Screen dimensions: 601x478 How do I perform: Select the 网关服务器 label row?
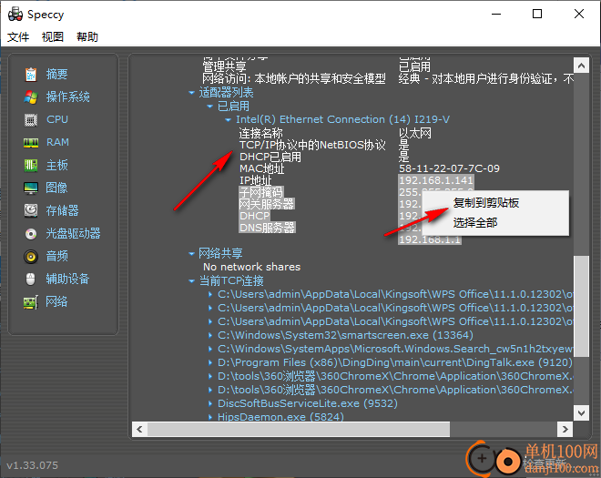[267, 204]
